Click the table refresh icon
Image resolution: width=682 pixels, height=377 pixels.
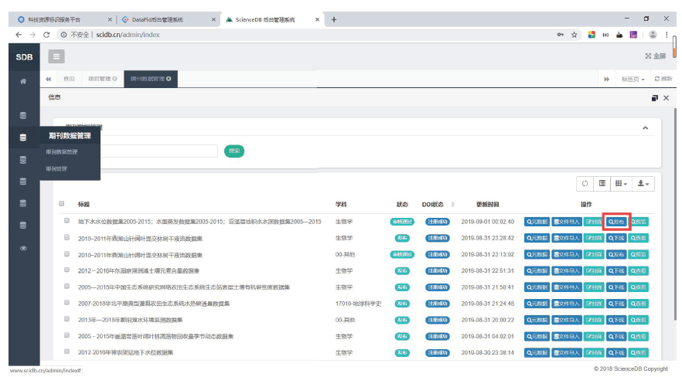[x=585, y=184]
